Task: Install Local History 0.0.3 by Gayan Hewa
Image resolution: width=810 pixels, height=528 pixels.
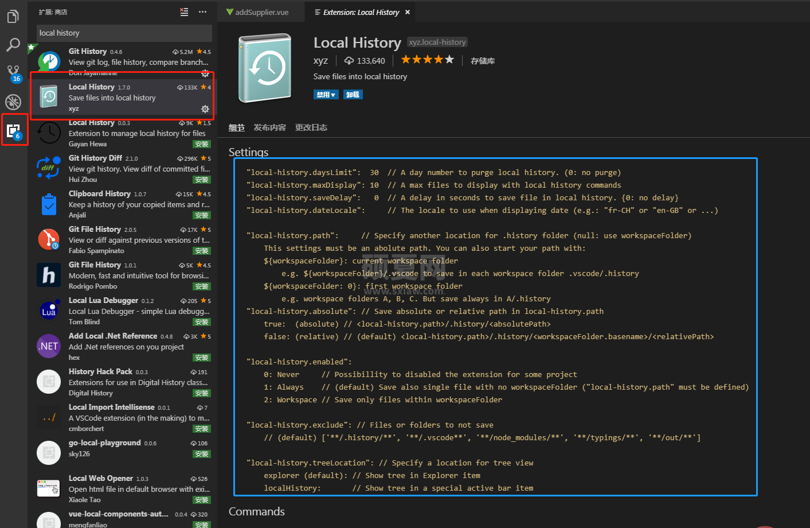Action: click(x=202, y=144)
